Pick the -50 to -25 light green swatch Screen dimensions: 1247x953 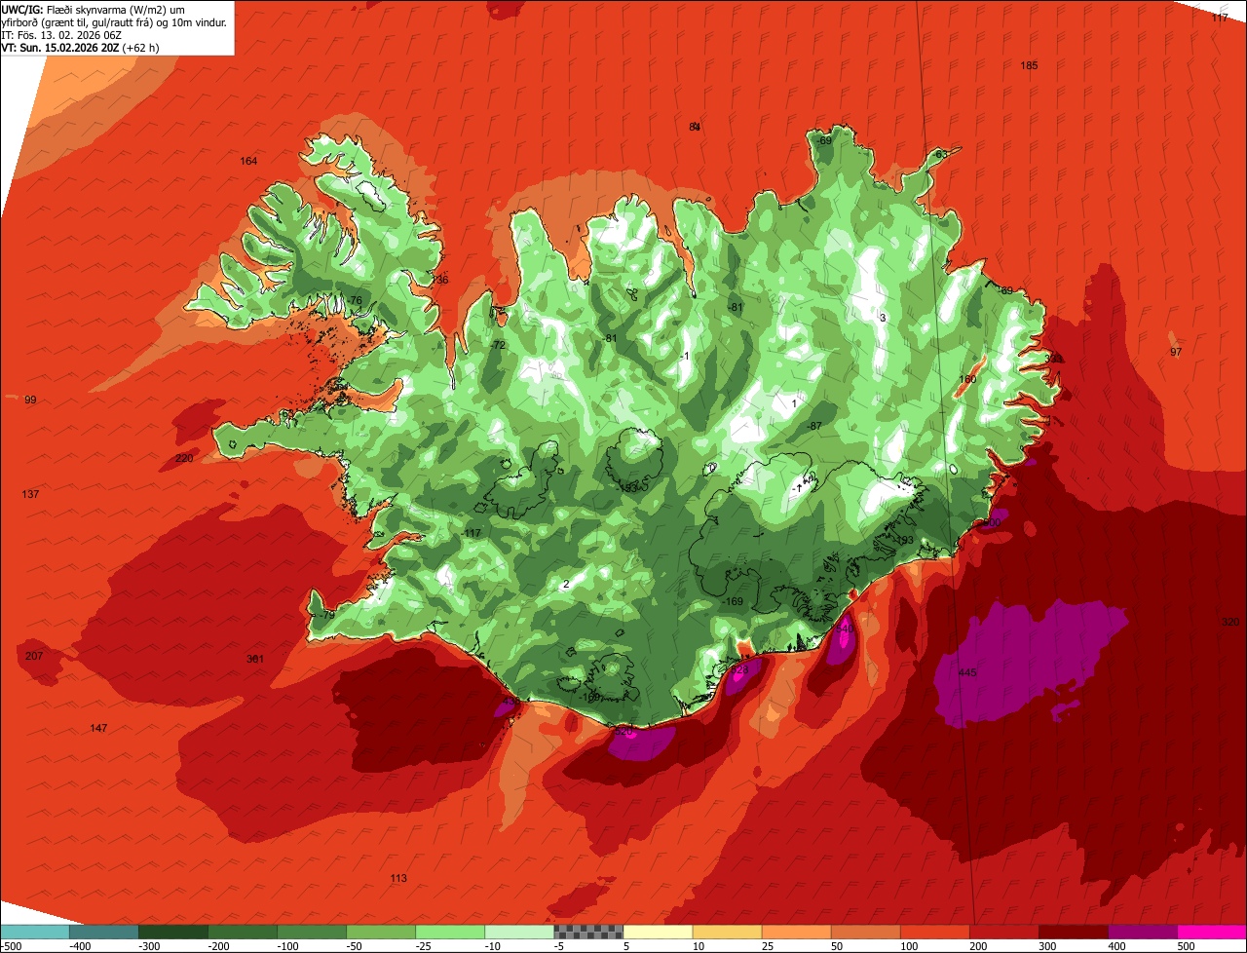point(380,932)
